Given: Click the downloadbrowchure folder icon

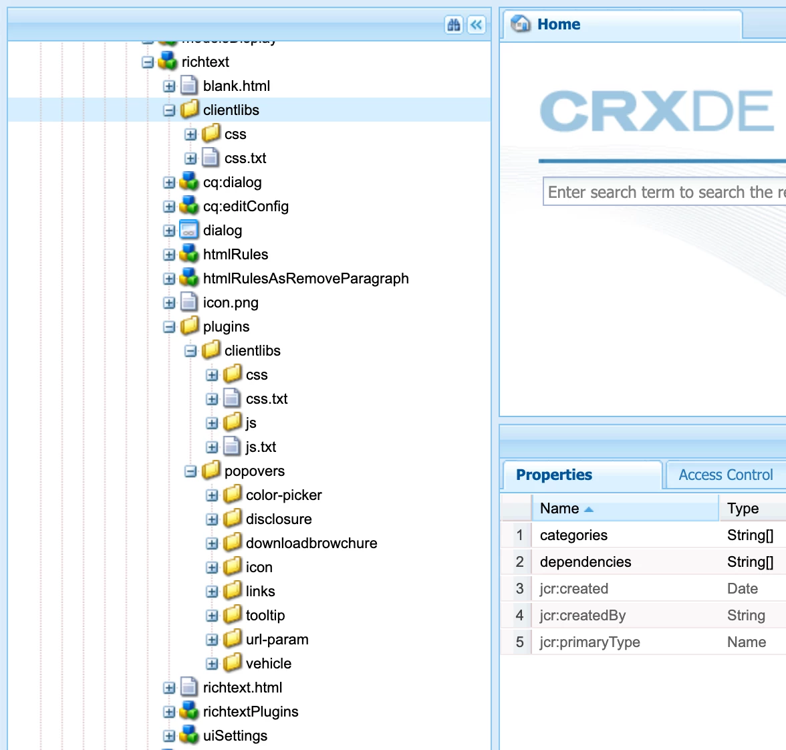Looking at the screenshot, I should pyautogui.click(x=233, y=543).
